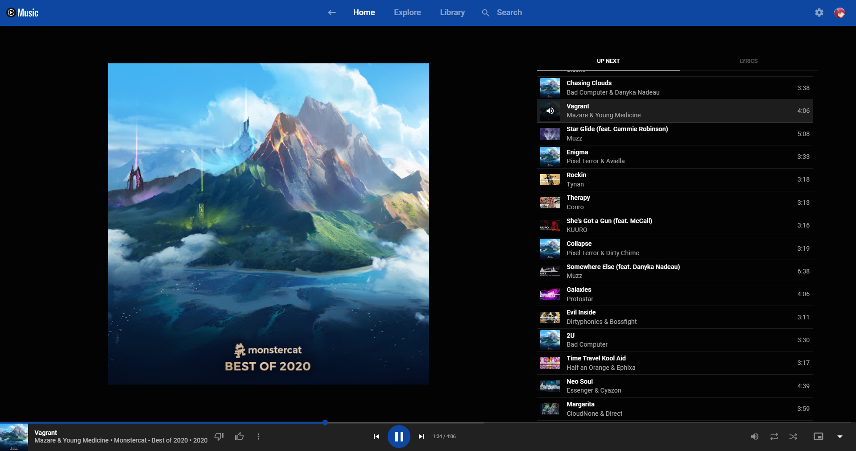The image size is (856, 451).
Task: Click the Therapy row thumbnail
Action: pos(550,203)
